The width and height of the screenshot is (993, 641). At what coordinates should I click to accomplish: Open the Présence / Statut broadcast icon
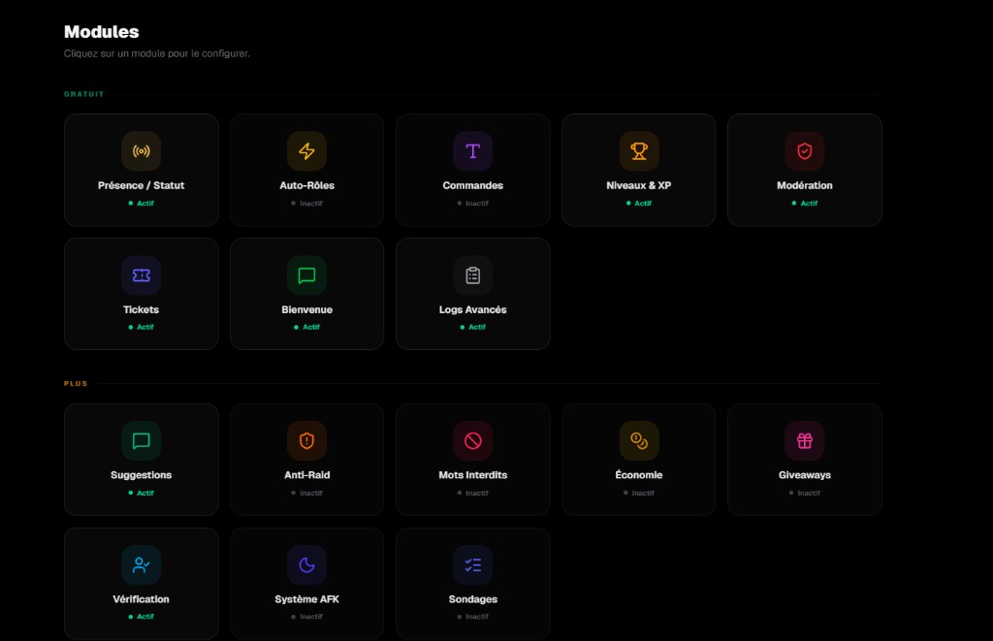pyautogui.click(x=142, y=151)
